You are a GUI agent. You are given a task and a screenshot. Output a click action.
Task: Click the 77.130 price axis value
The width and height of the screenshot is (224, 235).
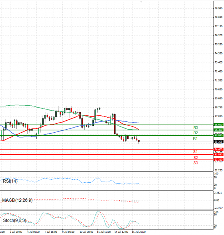219,27
